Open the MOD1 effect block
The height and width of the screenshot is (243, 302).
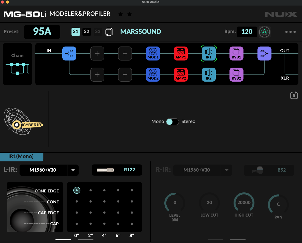(153, 53)
